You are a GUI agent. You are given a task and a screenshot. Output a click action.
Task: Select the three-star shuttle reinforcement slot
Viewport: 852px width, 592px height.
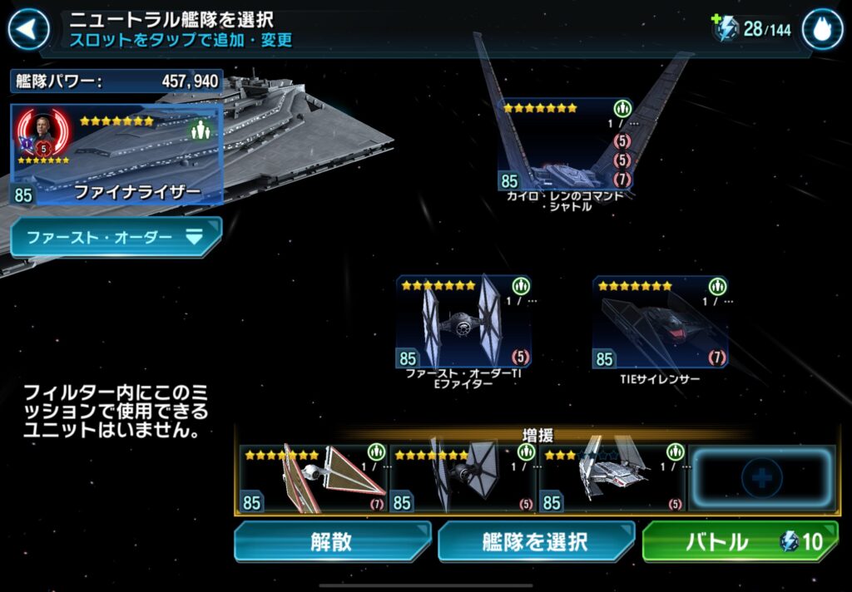(612, 479)
